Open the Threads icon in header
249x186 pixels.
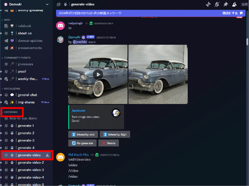(x=208, y=4)
